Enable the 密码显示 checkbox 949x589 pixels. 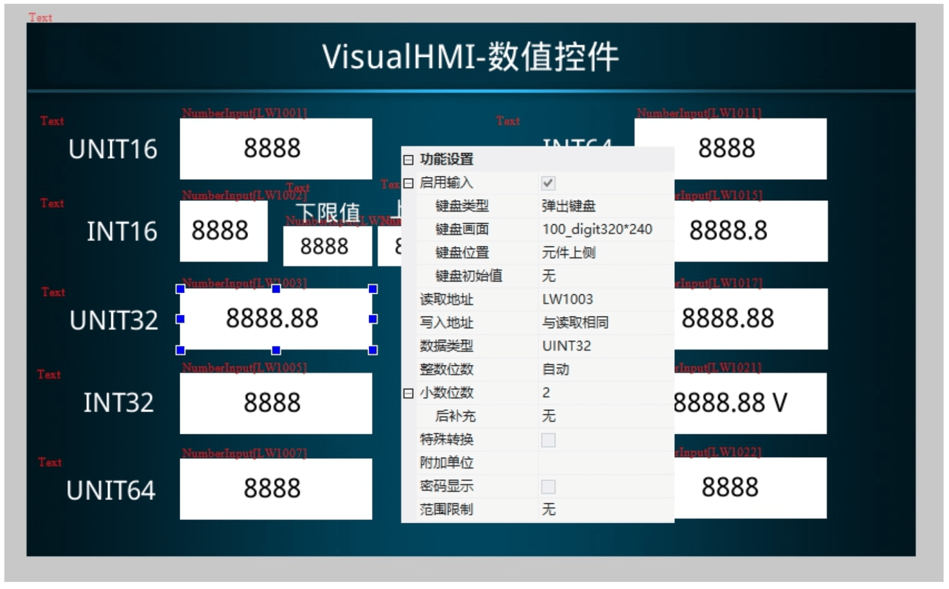point(548,486)
